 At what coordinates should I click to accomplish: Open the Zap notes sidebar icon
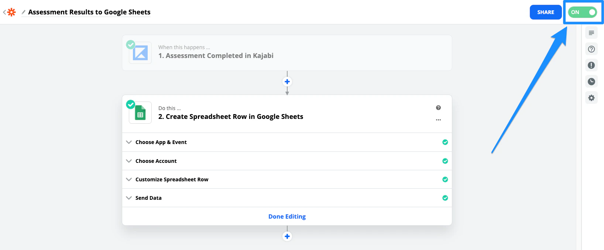(x=591, y=33)
